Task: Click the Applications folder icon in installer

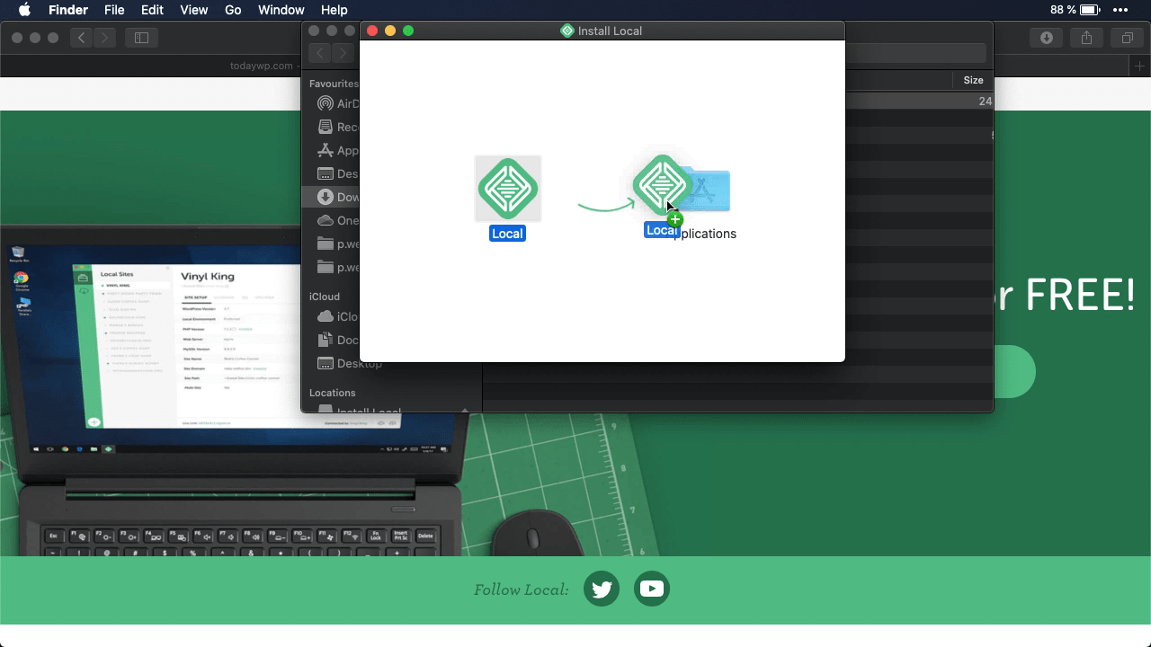Action: point(706,189)
